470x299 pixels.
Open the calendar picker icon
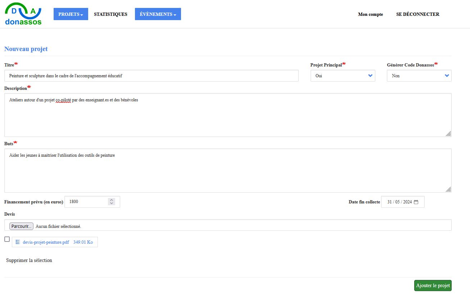(416, 202)
